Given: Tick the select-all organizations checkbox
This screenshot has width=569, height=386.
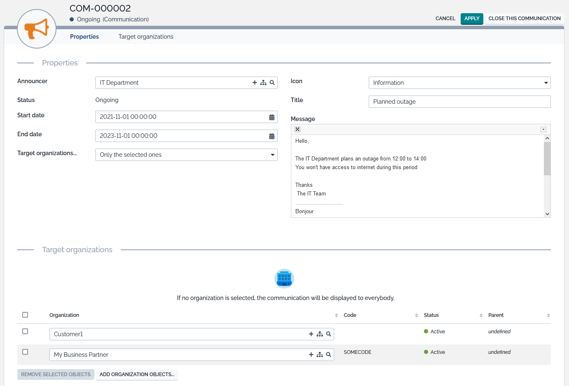Looking at the screenshot, I should (25, 315).
